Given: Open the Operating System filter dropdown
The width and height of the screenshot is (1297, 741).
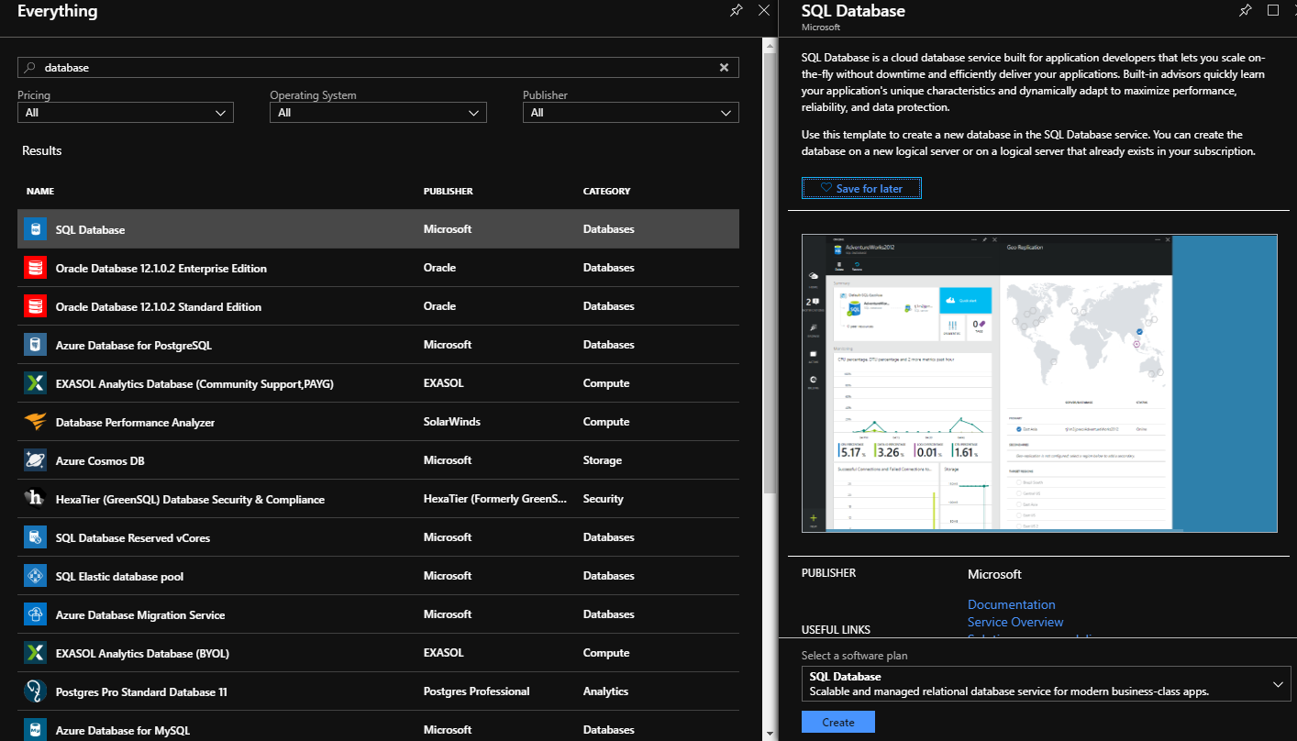Looking at the screenshot, I should coord(378,112).
